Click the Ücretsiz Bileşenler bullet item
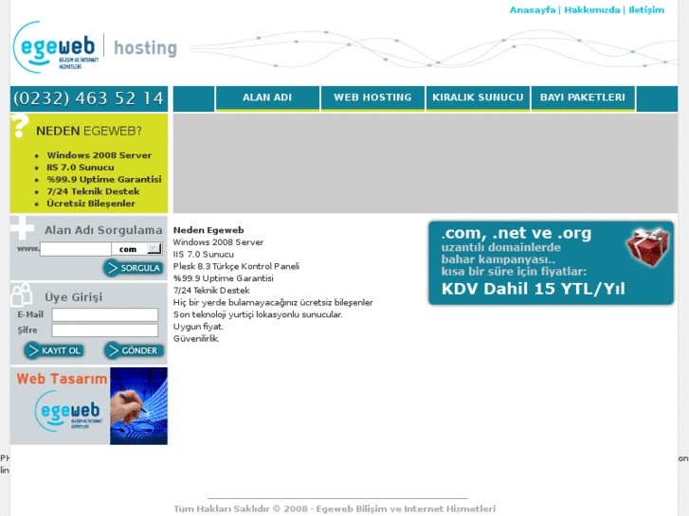This screenshot has height=516, width=689. click(91, 204)
